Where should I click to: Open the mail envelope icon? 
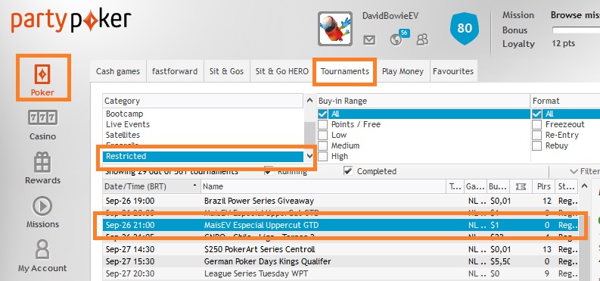click(369, 40)
